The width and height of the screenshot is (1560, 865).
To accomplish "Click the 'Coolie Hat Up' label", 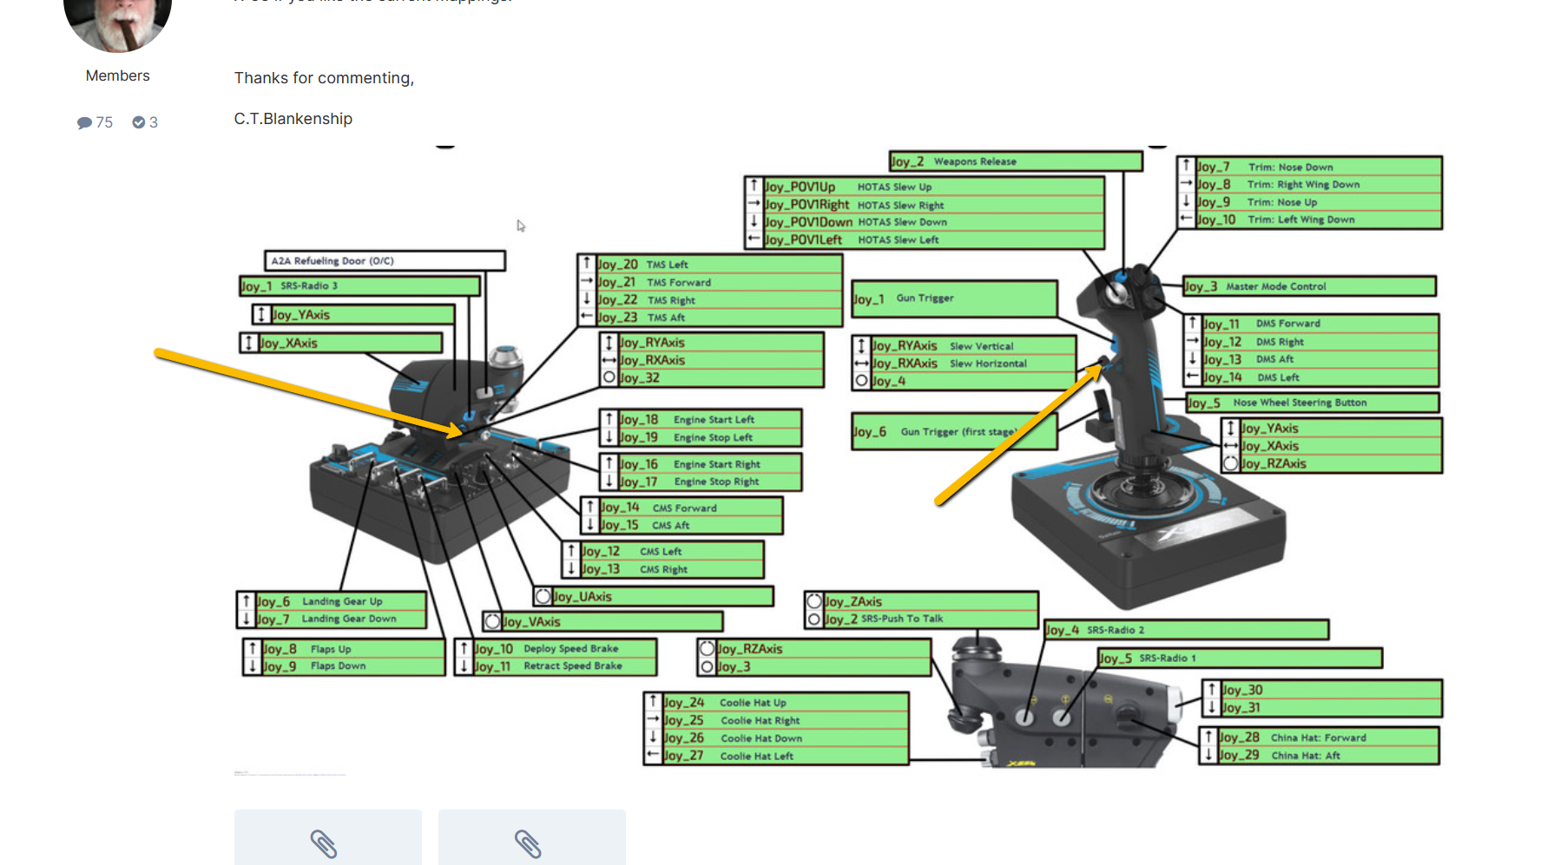I will pos(753,703).
